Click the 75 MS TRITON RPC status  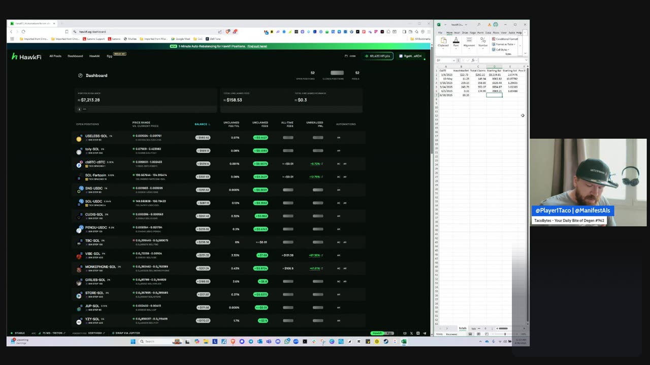52,333
